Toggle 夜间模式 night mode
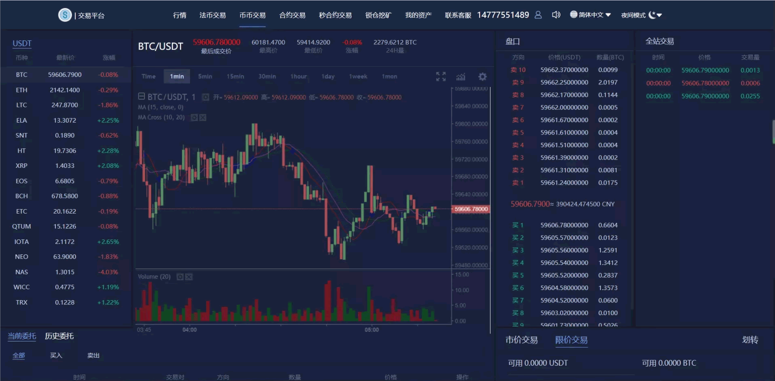775x381 pixels. tap(641, 15)
